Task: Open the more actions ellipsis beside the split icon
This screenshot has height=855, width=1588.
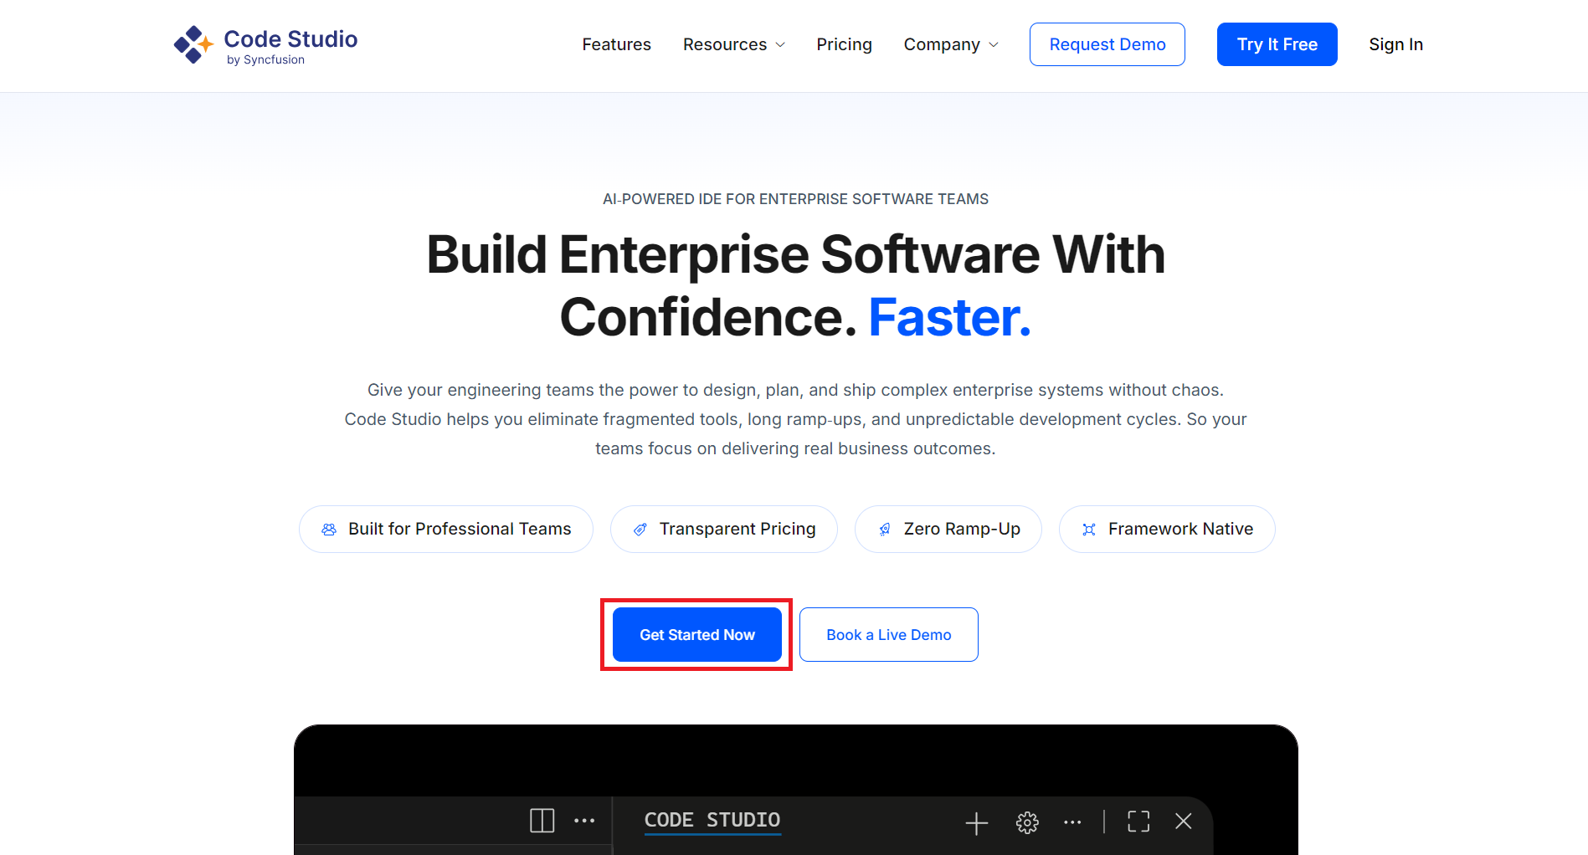Action: coord(585,821)
